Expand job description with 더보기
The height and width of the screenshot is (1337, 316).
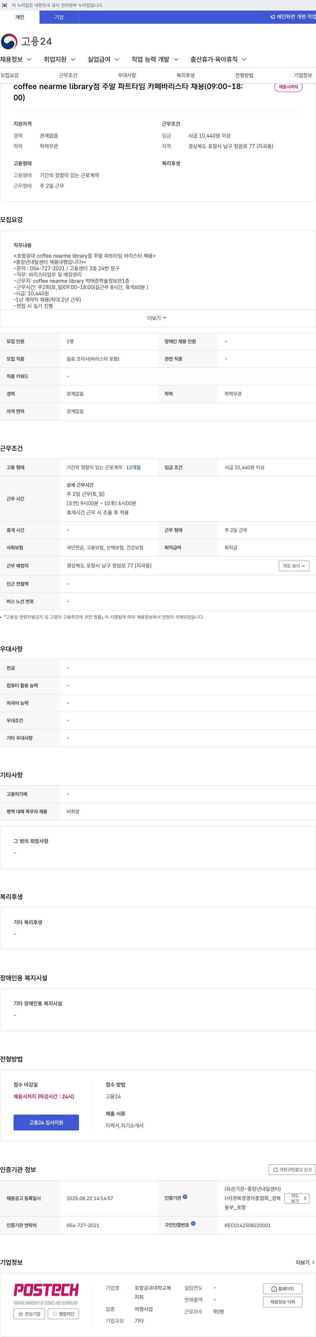[157, 318]
